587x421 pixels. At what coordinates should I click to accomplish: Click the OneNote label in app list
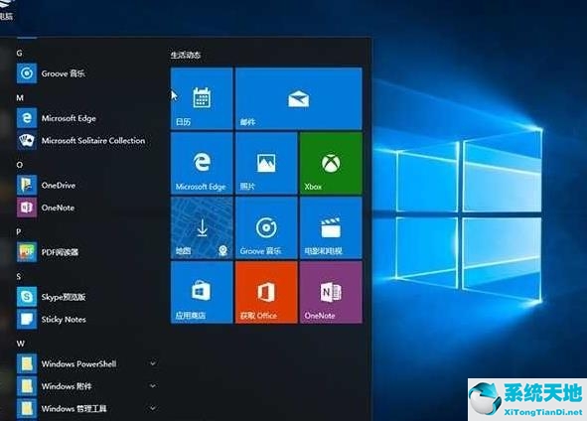(58, 208)
